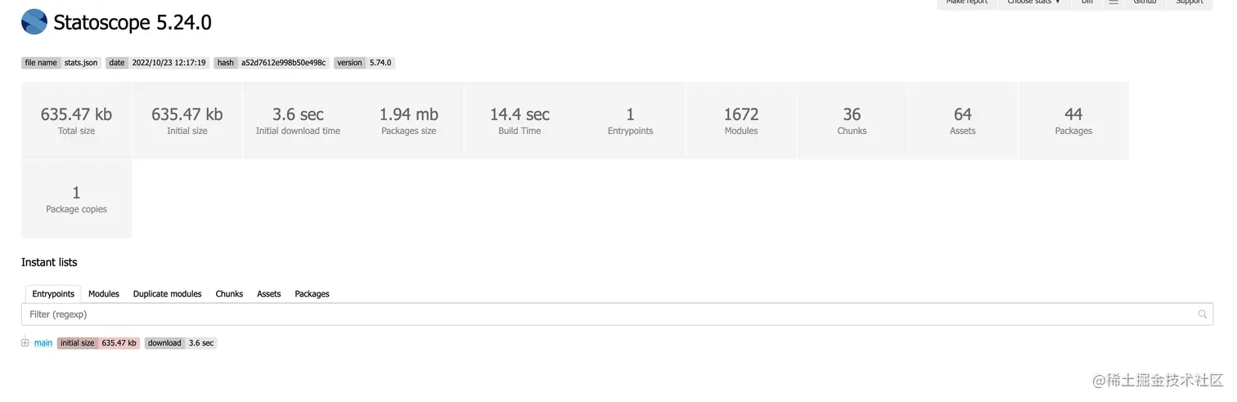
Task: Open the Choose stats dropdown
Action: coord(1033,3)
